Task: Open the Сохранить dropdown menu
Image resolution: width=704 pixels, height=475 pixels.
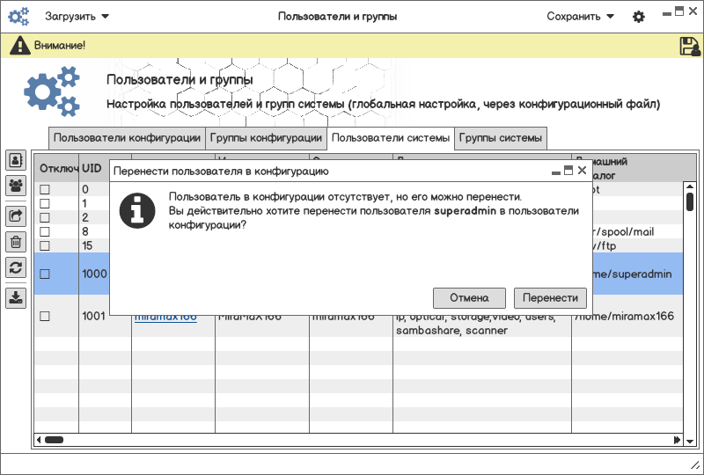Action: [x=580, y=17]
